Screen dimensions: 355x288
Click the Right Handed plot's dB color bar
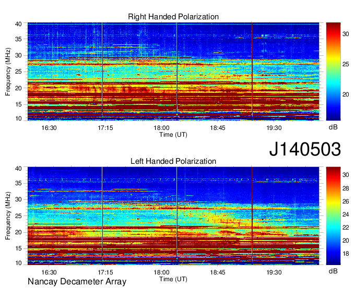click(x=333, y=71)
